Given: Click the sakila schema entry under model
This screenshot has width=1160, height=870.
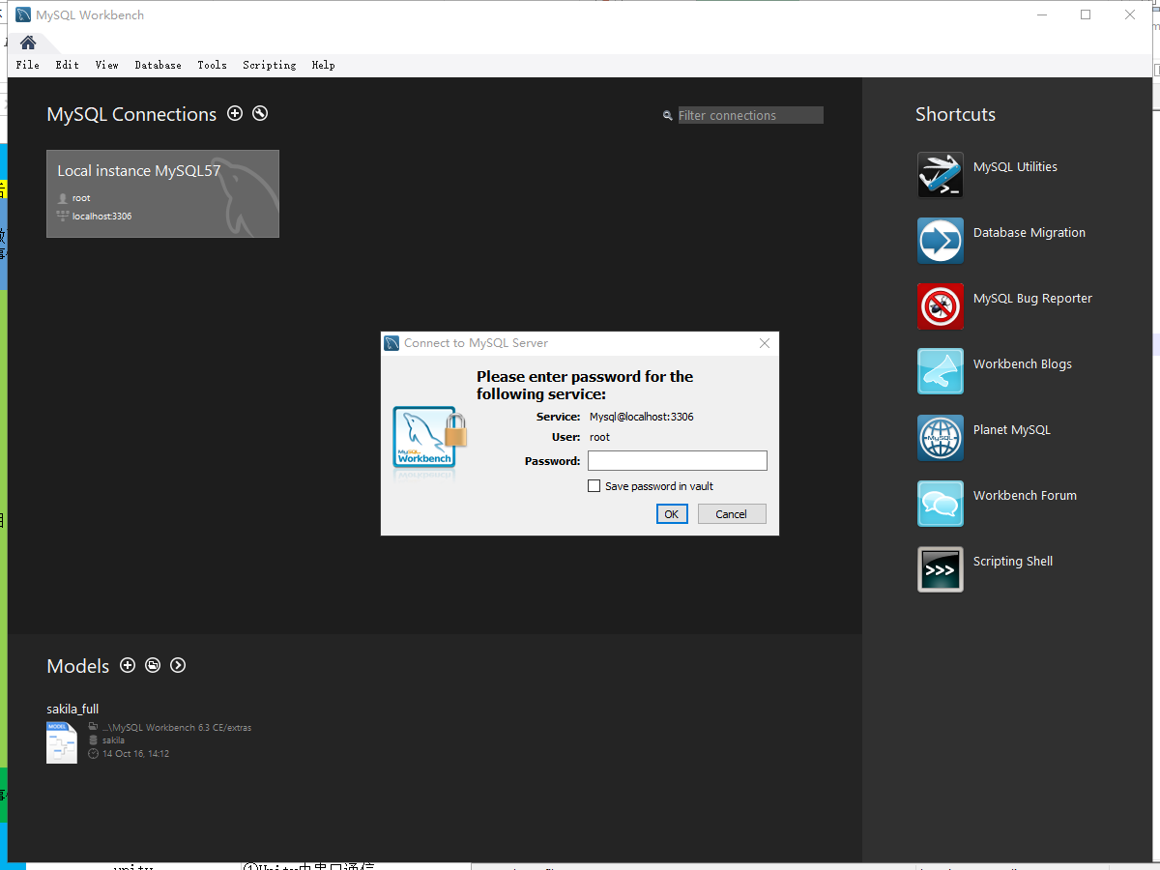Looking at the screenshot, I should pos(113,740).
